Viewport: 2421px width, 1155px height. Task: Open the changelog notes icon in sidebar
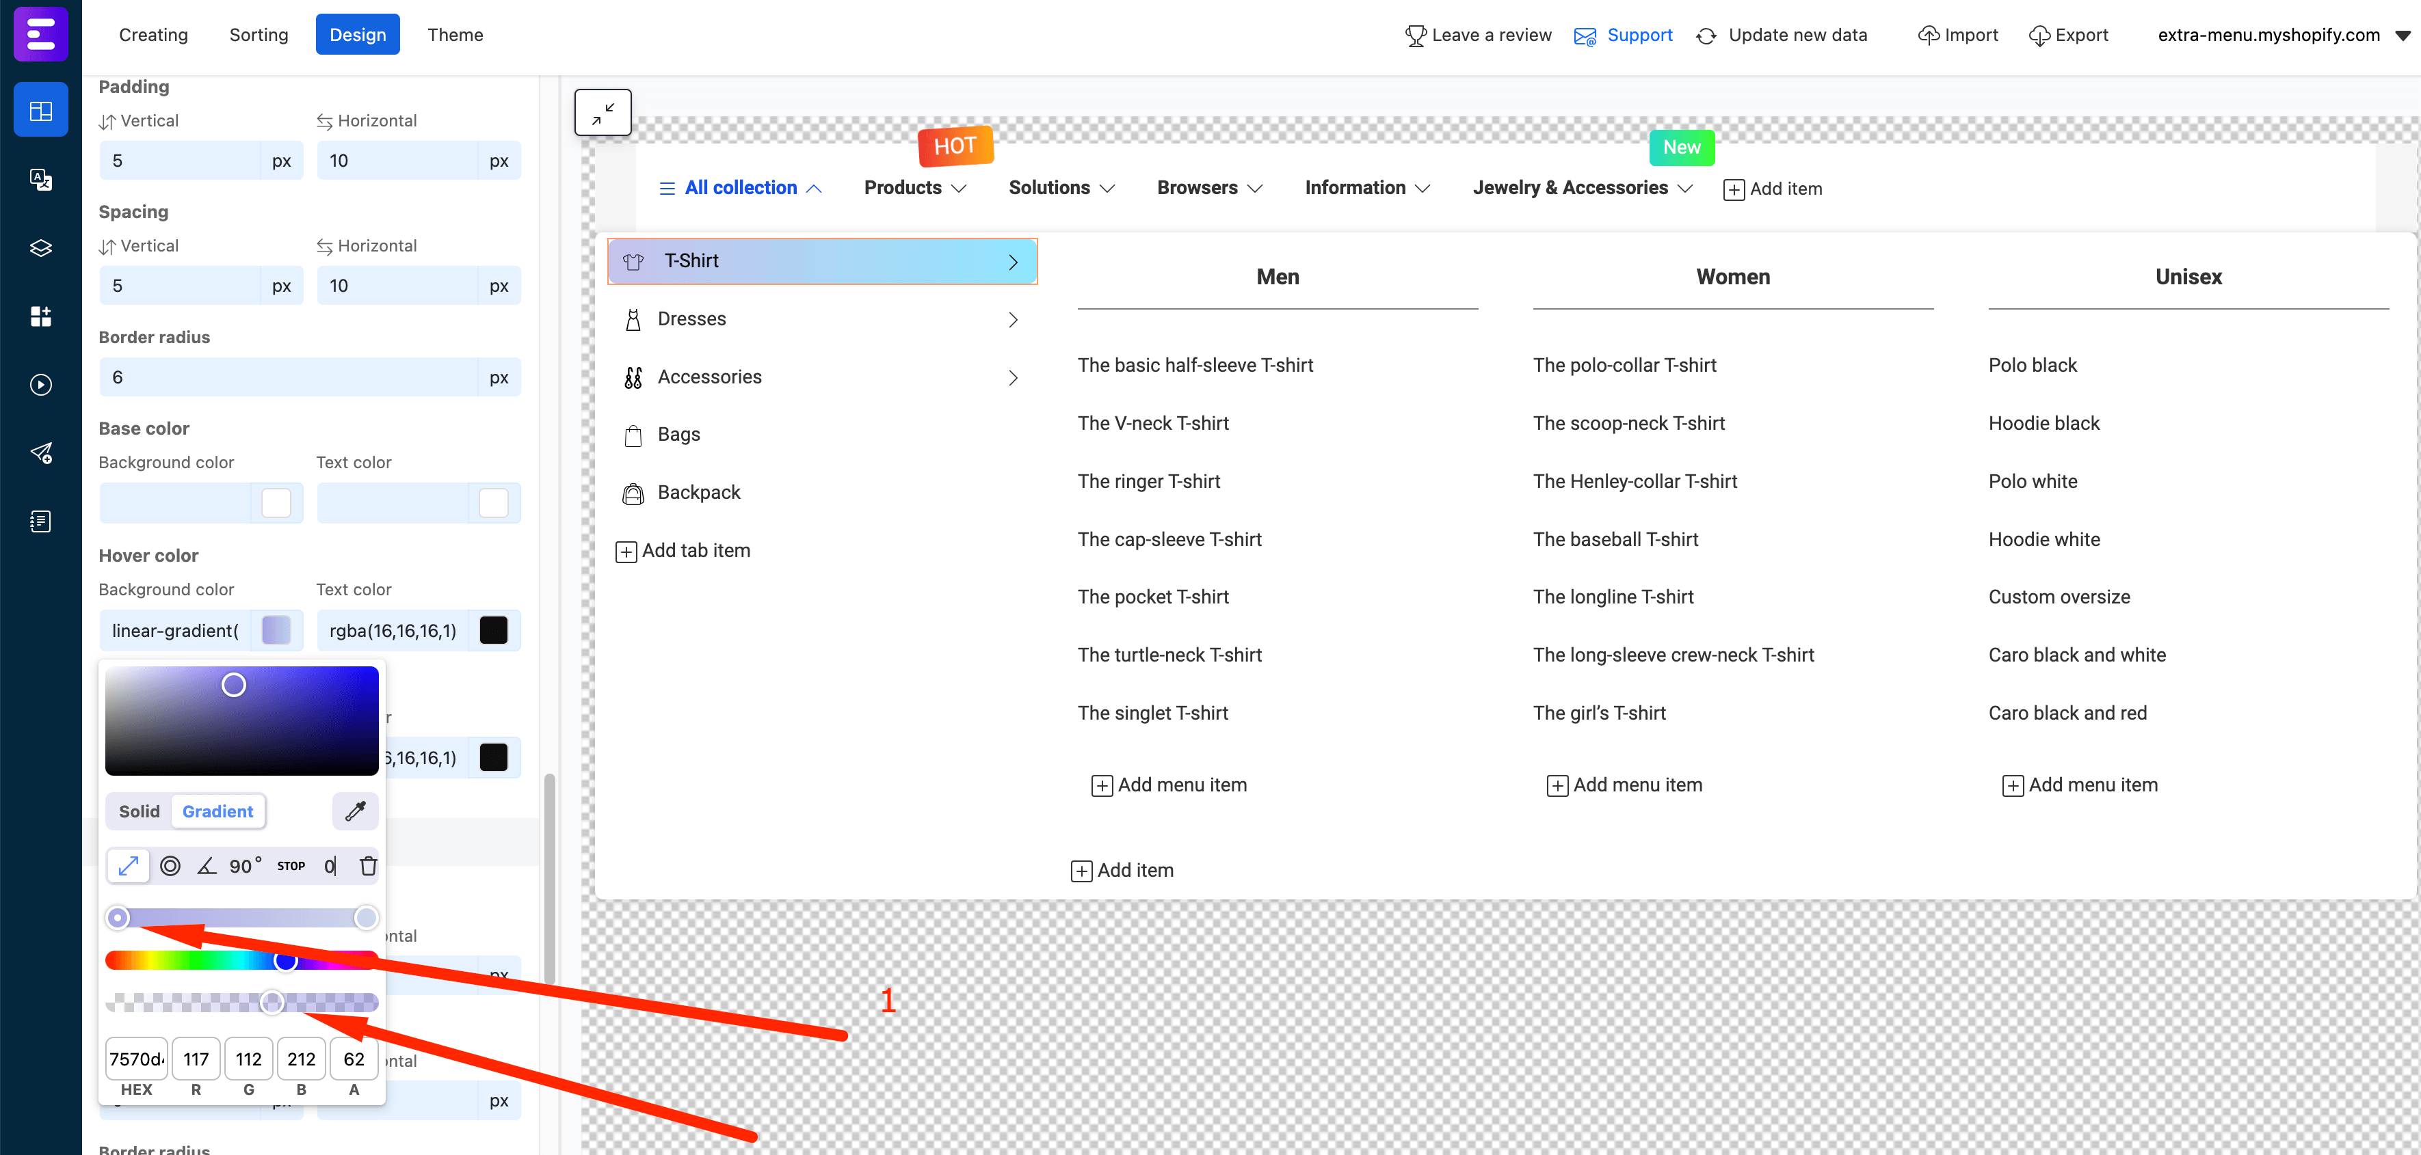coord(40,521)
